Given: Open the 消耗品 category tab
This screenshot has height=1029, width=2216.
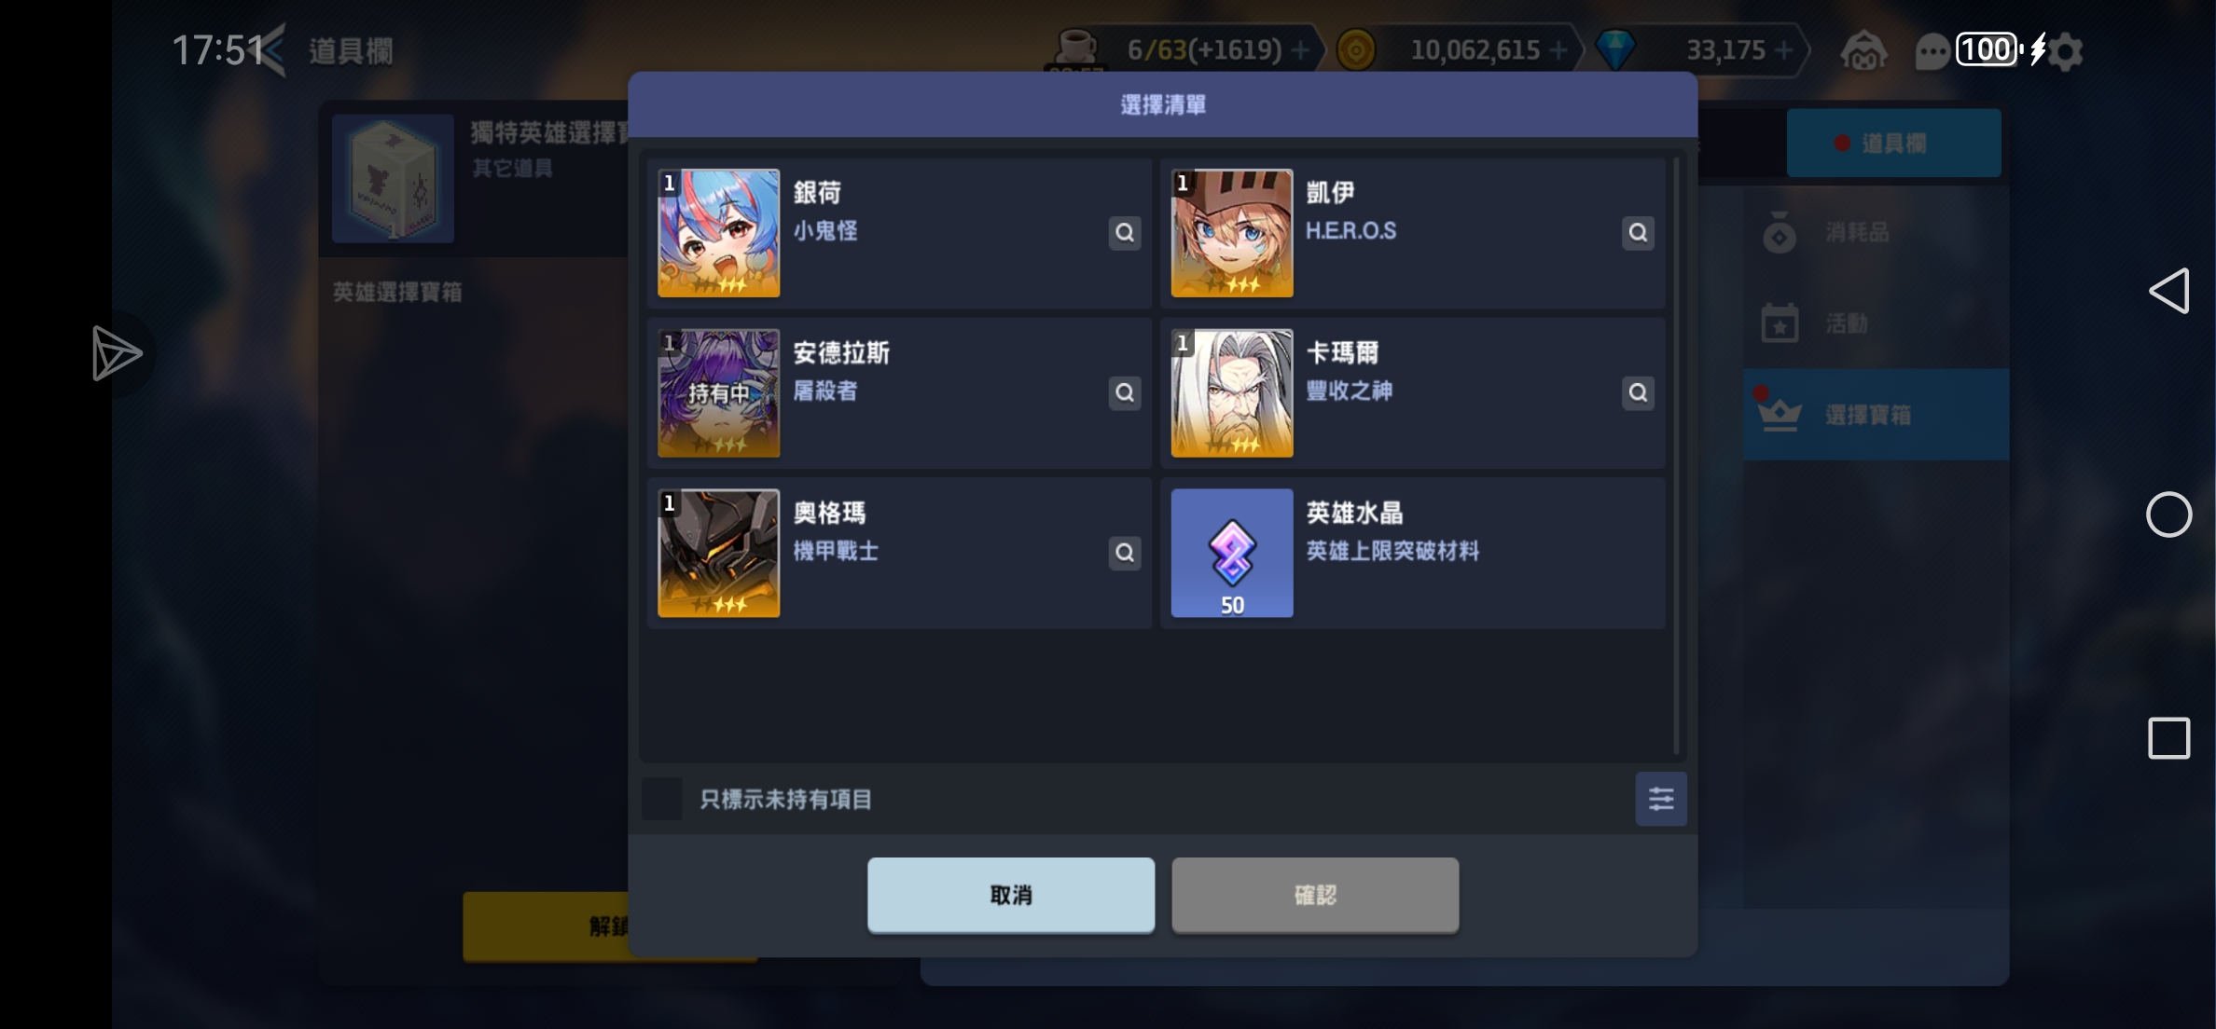Looking at the screenshot, I should coord(1876,233).
